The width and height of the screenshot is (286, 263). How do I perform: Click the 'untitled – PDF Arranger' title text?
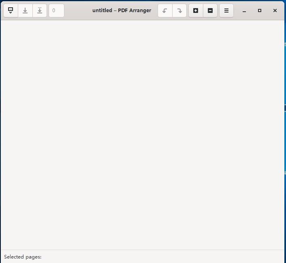click(122, 11)
